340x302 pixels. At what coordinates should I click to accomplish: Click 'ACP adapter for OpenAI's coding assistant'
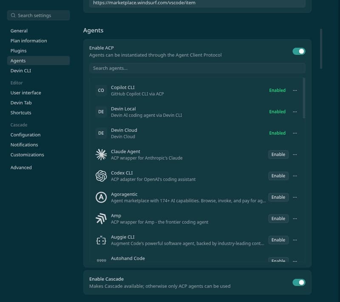[x=153, y=179]
